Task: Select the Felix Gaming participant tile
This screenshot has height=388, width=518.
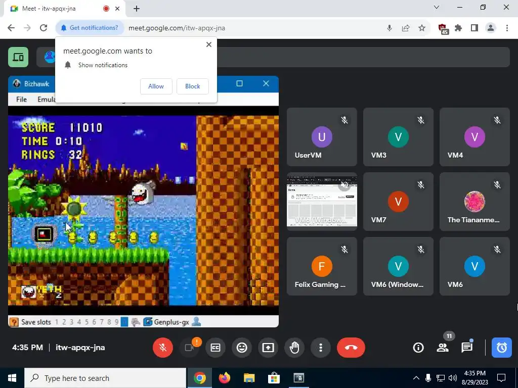Action: pyautogui.click(x=322, y=266)
